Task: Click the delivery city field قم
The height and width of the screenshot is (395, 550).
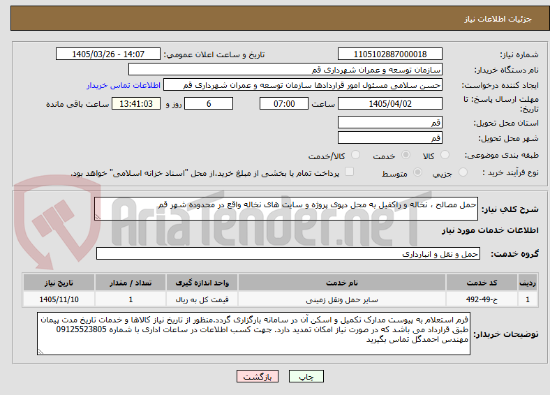Action: [389, 138]
